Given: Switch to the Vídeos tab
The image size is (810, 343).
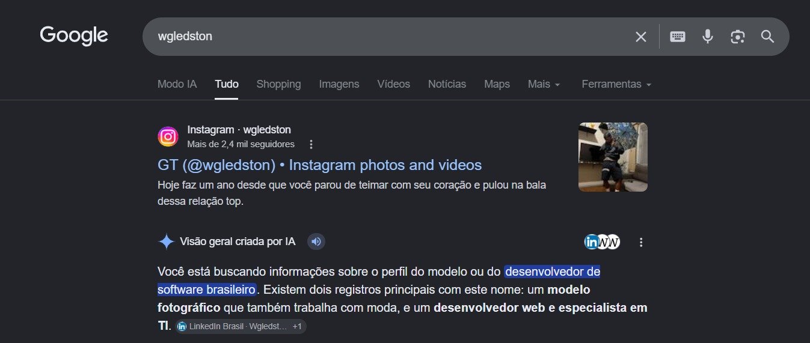Looking at the screenshot, I should coord(394,84).
